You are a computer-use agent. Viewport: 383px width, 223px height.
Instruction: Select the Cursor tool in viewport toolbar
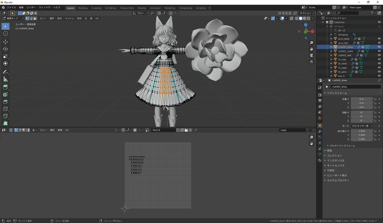[x=5, y=33]
